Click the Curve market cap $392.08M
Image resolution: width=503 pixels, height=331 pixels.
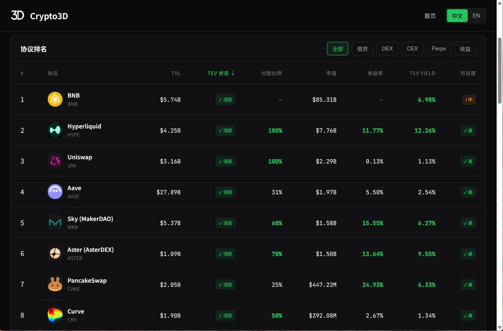coord(323,315)
